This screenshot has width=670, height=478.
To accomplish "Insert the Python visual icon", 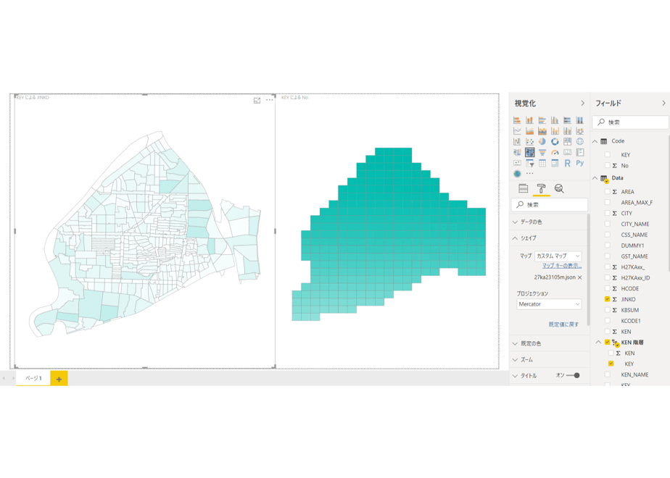I will 580,163.
